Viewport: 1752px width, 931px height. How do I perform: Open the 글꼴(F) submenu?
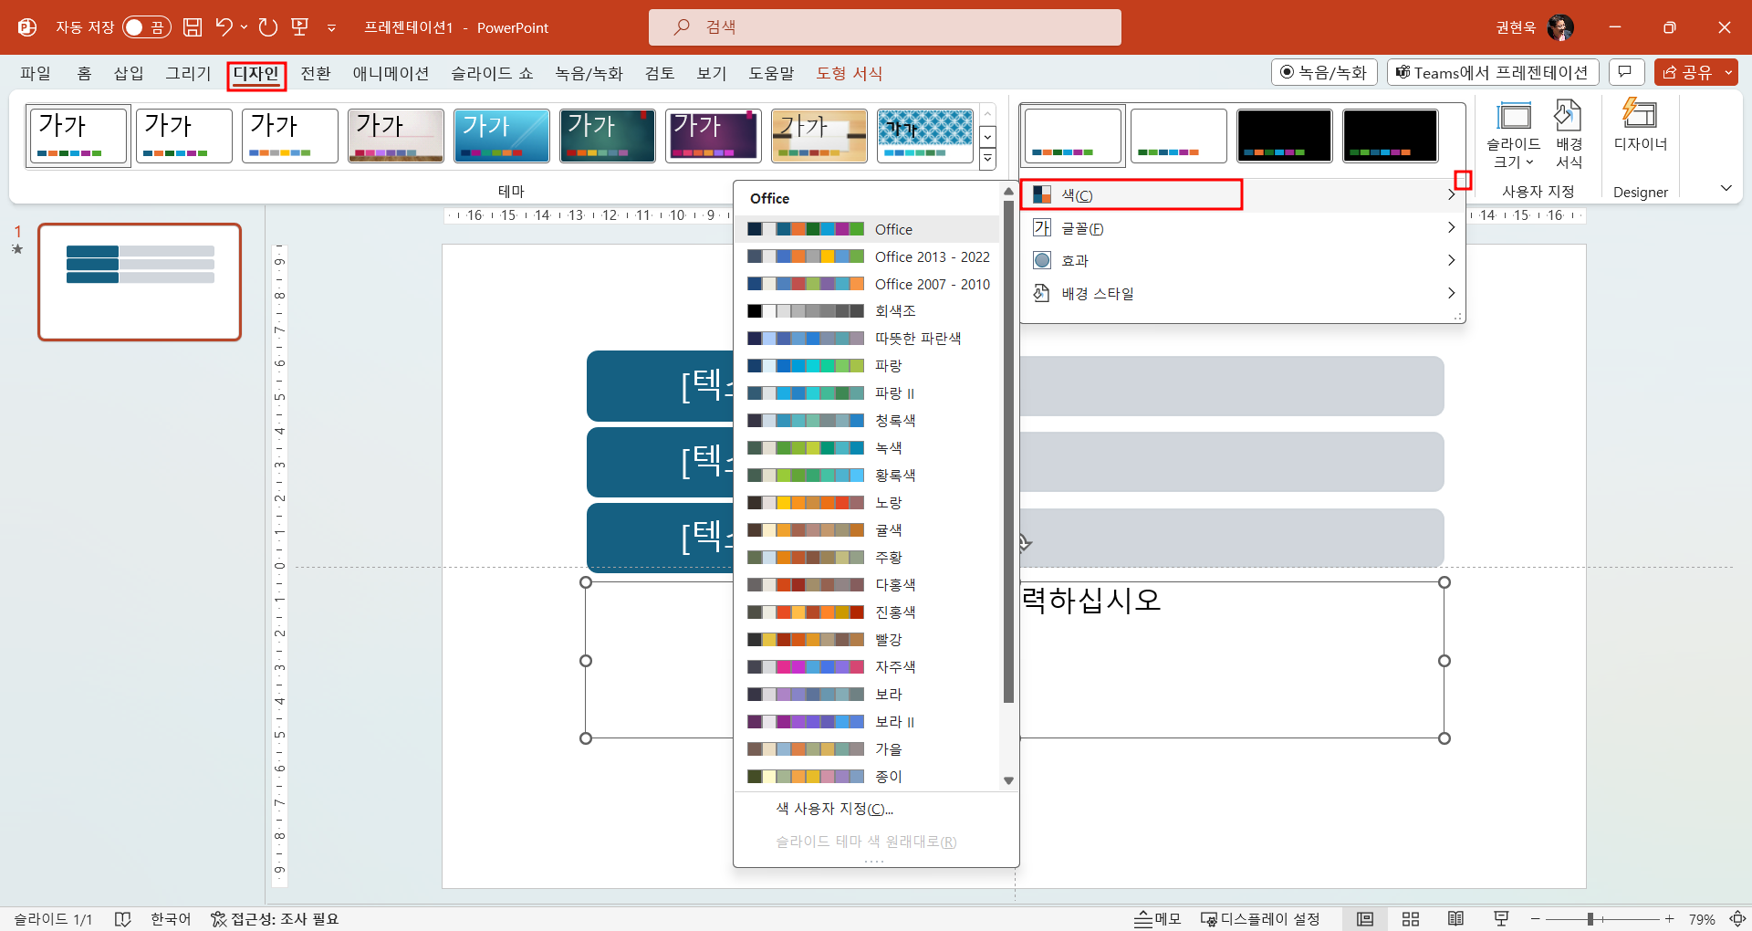(x=1242, y=227)
